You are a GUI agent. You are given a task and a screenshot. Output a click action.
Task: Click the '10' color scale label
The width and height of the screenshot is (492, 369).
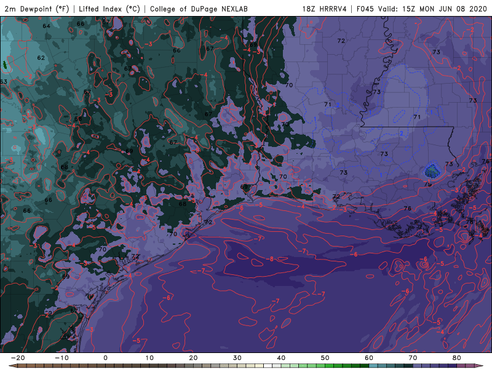[149, 358]
